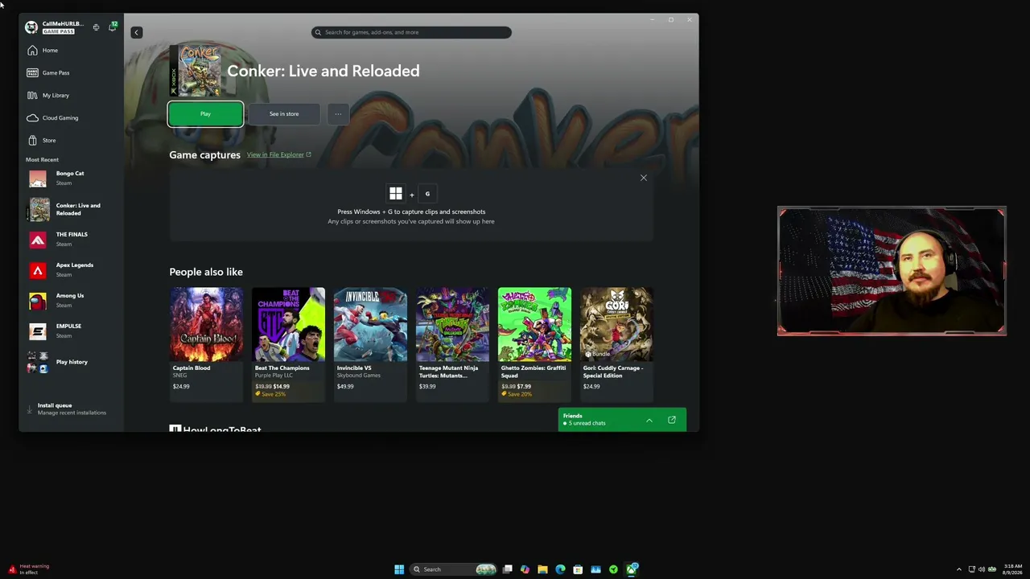
Task: Click the Save 25% discount label
Action: pos(271,394)
